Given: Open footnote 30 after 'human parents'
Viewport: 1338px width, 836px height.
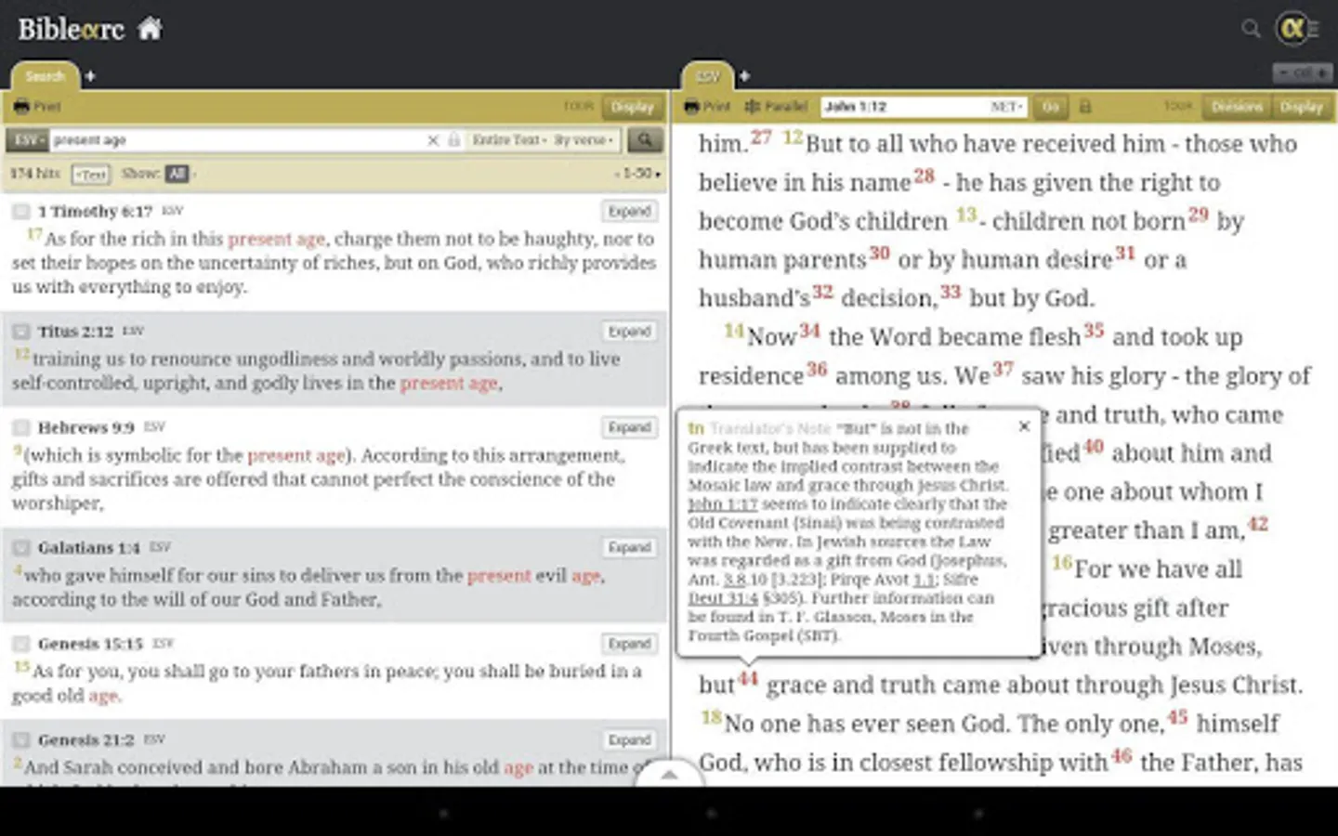Looking at the screenshot, I should 879,253.
